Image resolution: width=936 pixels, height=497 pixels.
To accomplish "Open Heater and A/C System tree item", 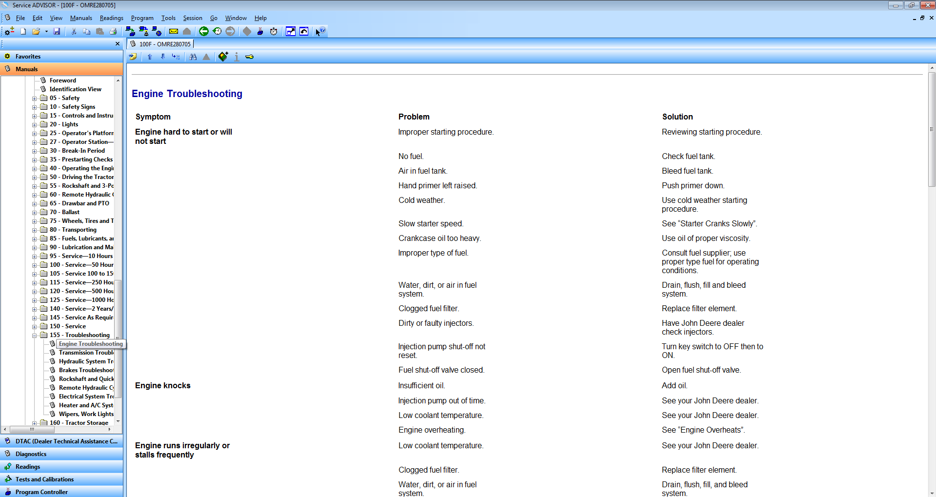I will 86,405.
